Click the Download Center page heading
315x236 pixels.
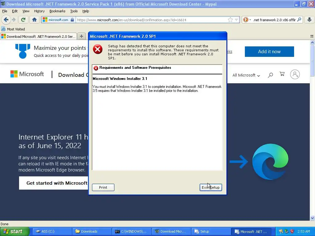click(73, 75)
